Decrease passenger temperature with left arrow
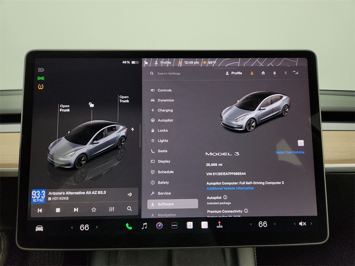 [x=251, y=224]
